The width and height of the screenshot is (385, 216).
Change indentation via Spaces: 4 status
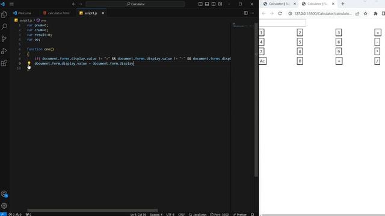[x=156, y=214]
